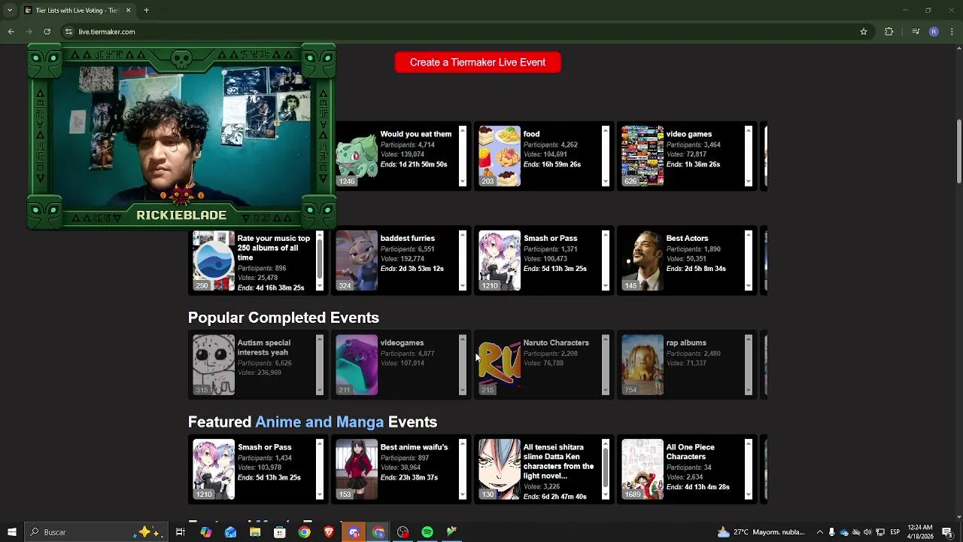Open the tab search dropdown
Viewport: 963px width, 542px height.
tap(11, 11)
